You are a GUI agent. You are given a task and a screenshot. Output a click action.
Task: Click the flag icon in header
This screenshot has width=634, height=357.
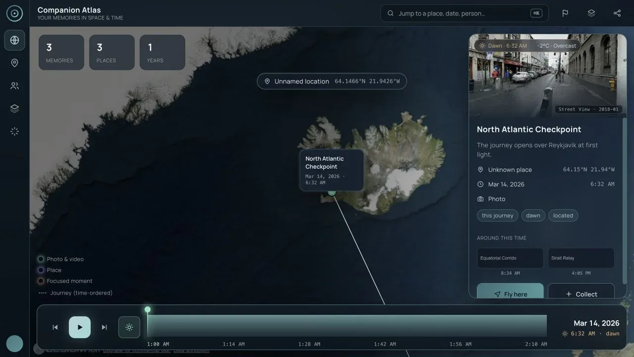click(565, 13)
